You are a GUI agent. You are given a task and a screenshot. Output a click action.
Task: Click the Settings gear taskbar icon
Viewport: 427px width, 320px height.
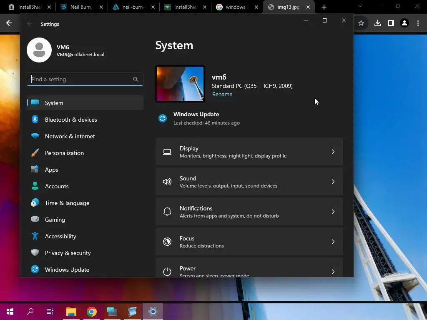point(153,312)
